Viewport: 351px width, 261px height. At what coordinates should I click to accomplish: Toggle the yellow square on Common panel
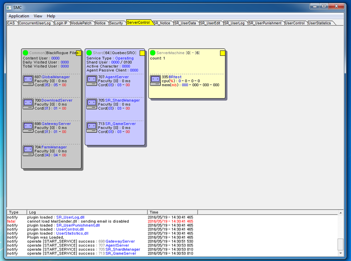click(78, 53)
